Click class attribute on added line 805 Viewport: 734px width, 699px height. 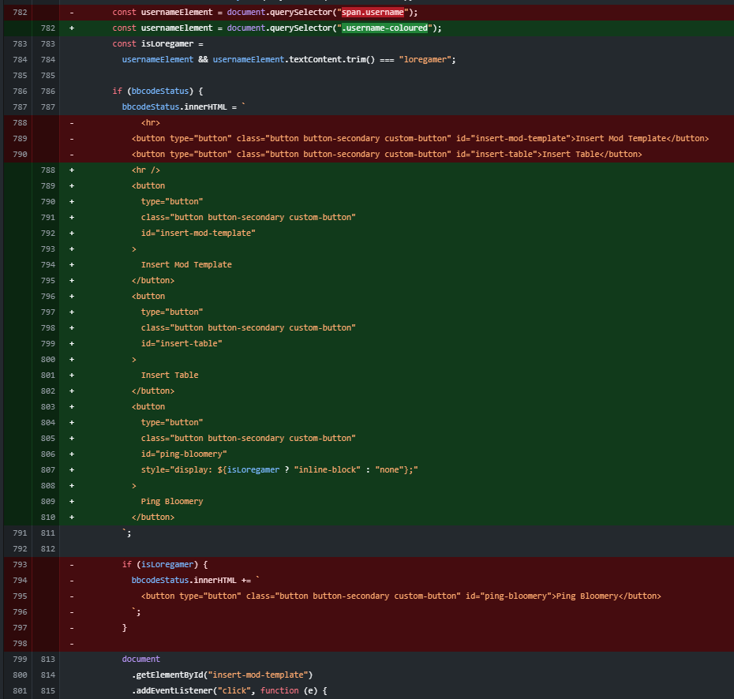[248, 439]
